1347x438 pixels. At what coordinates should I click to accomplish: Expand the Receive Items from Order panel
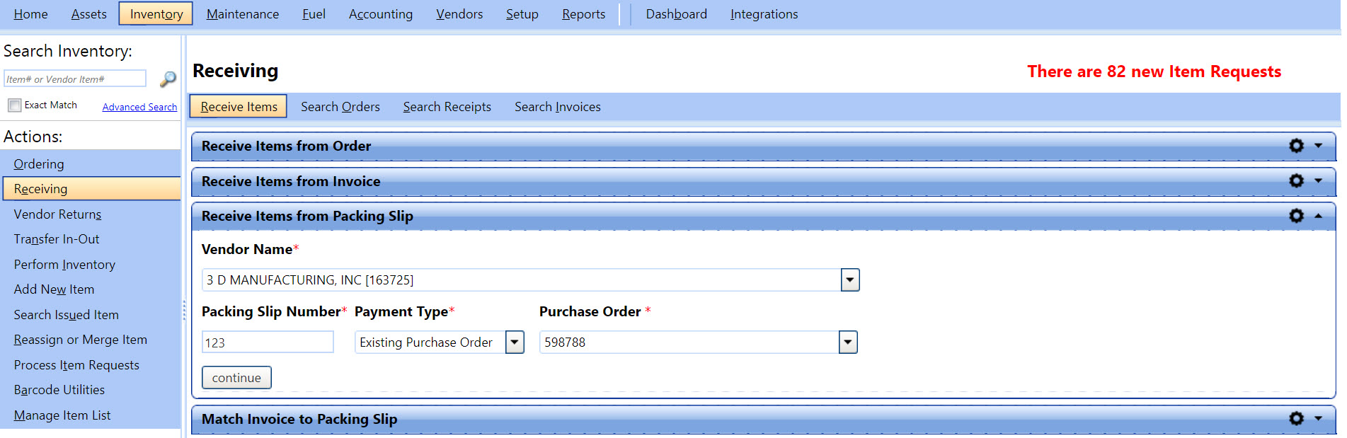[1319, 146]
